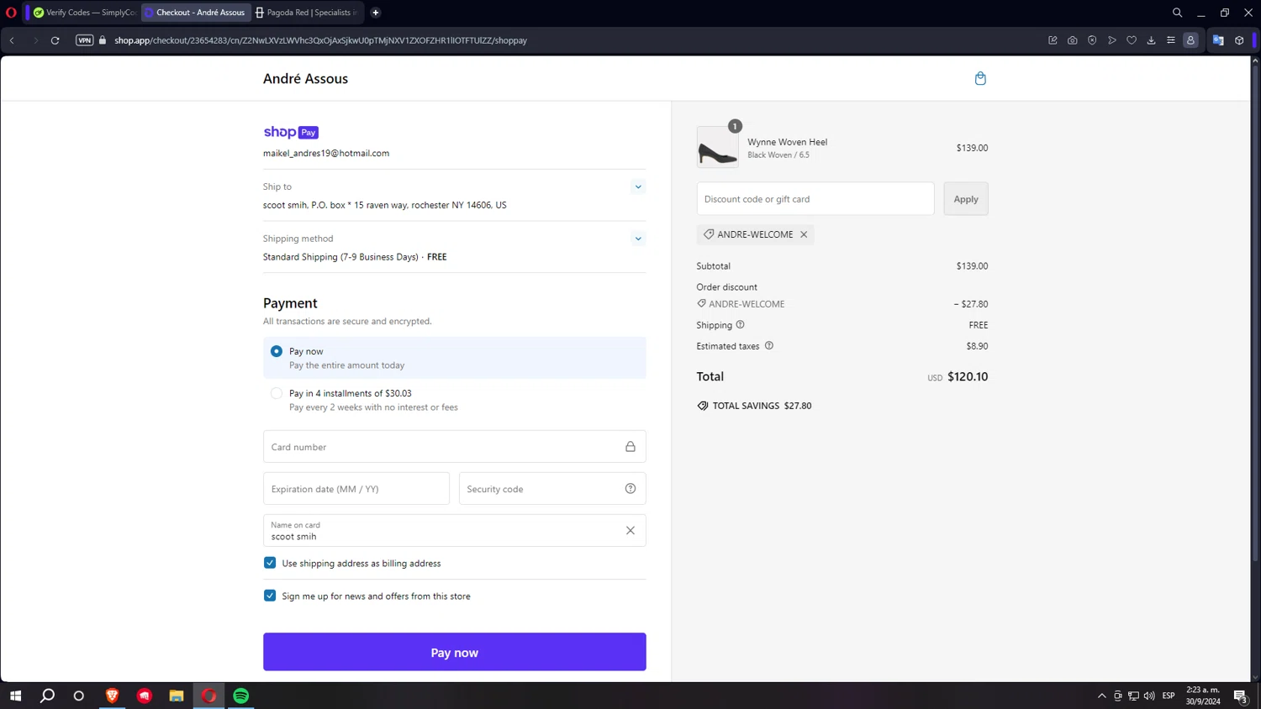The height and width of the screenshot is (709, 1261).
Task: Go forward to the next page
Action: pyautogui.click(x=35, y=40)
